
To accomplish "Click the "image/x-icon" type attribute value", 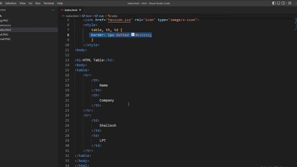I will click(182, 20).
